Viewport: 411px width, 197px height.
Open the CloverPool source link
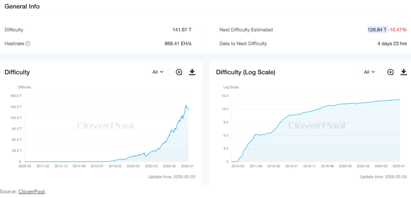point(32,192)
